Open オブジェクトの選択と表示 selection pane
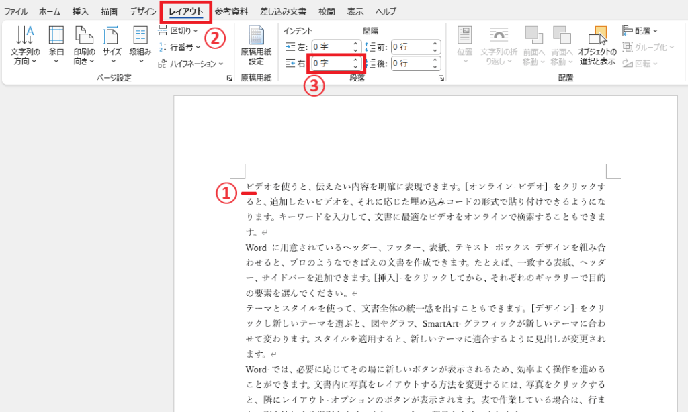 (x=597, y=46)
